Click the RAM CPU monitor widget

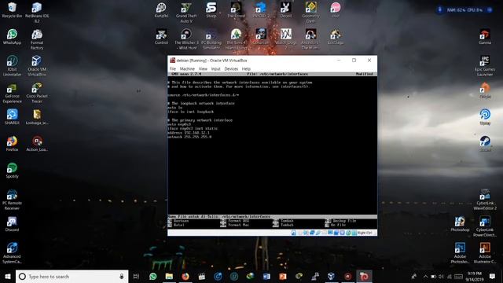tap(464, 10)
